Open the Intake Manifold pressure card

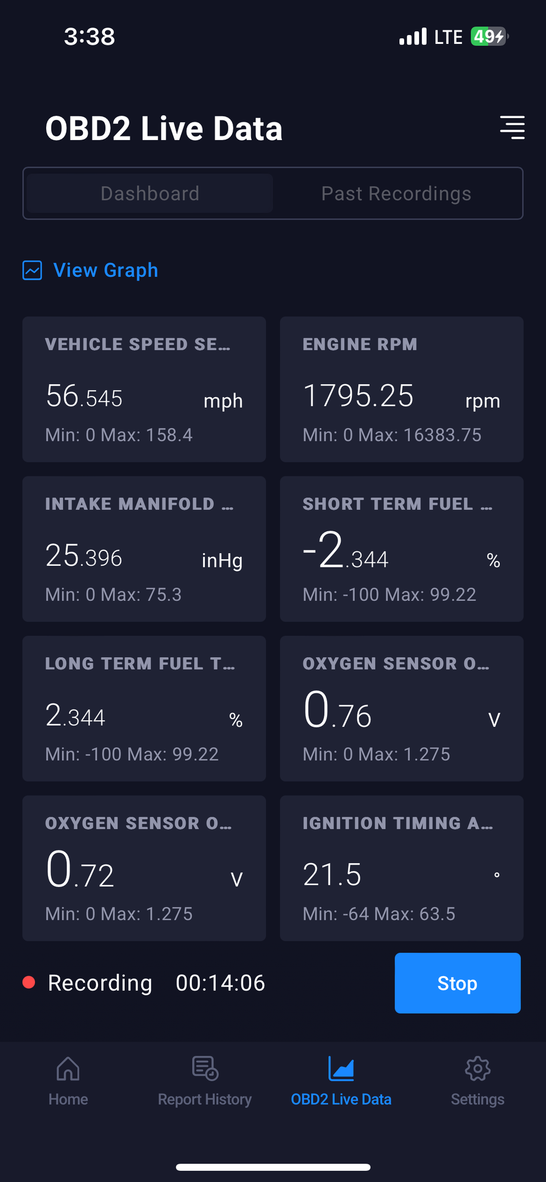144,549
